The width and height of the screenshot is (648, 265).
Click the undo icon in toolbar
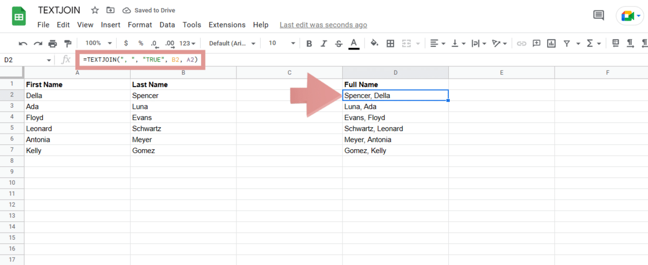click(23, 43)
